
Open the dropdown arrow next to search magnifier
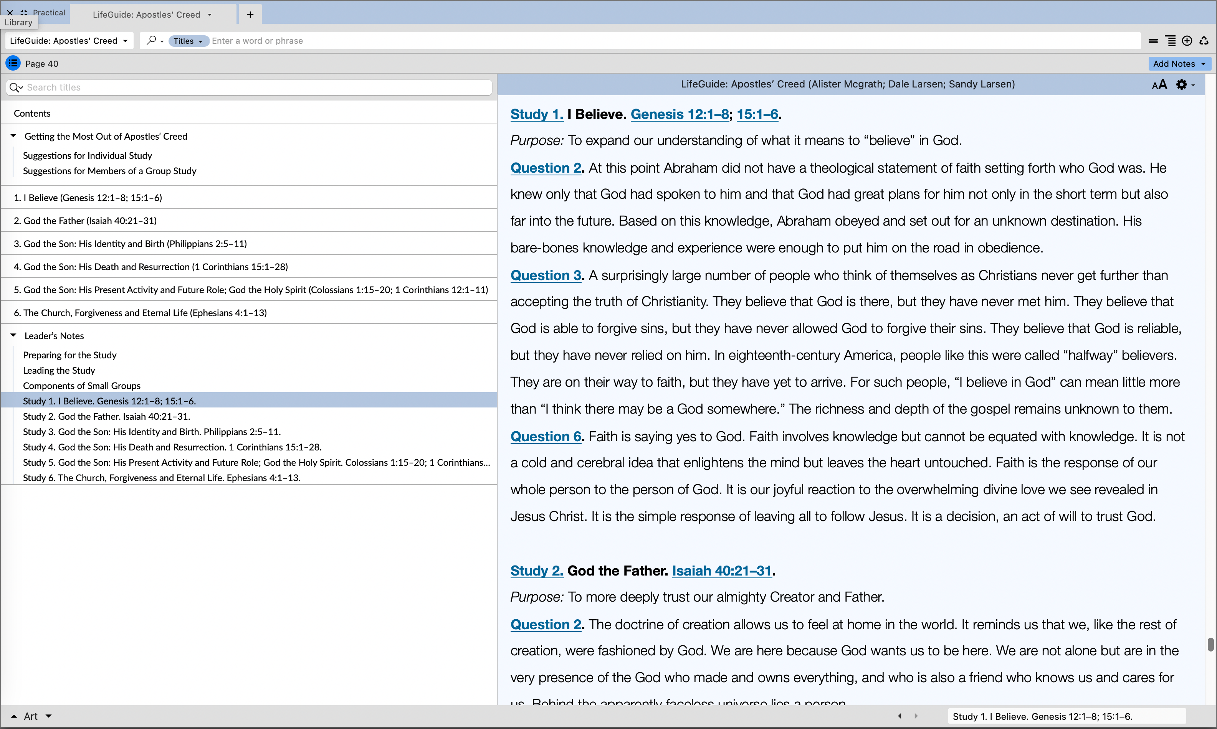(162, 41)
